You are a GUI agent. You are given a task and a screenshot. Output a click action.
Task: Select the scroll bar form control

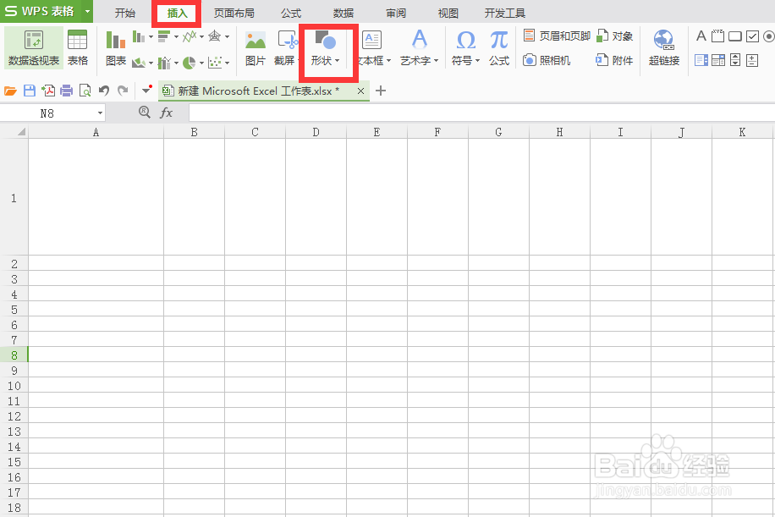pyautogui.click(x=735, y=60)
